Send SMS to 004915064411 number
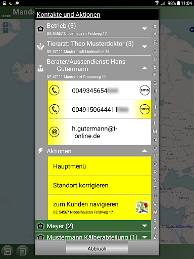Viewport: 194px width, 259px height. click(x=144, y=109)
